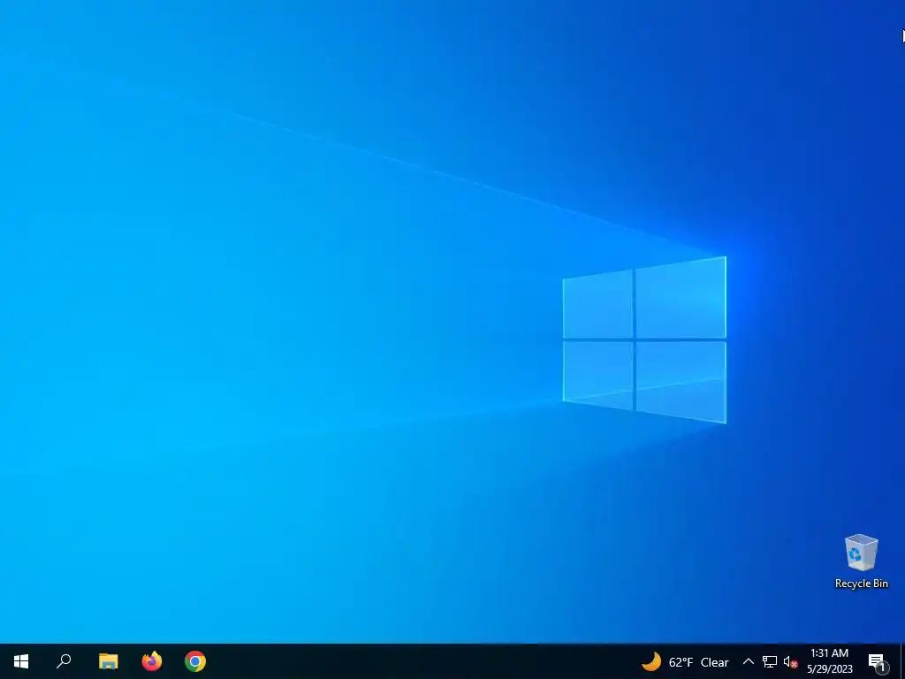This screenshot has height=679, width=905.
Task: Launch Firefox from the taskbar
Action: [152, 661]
